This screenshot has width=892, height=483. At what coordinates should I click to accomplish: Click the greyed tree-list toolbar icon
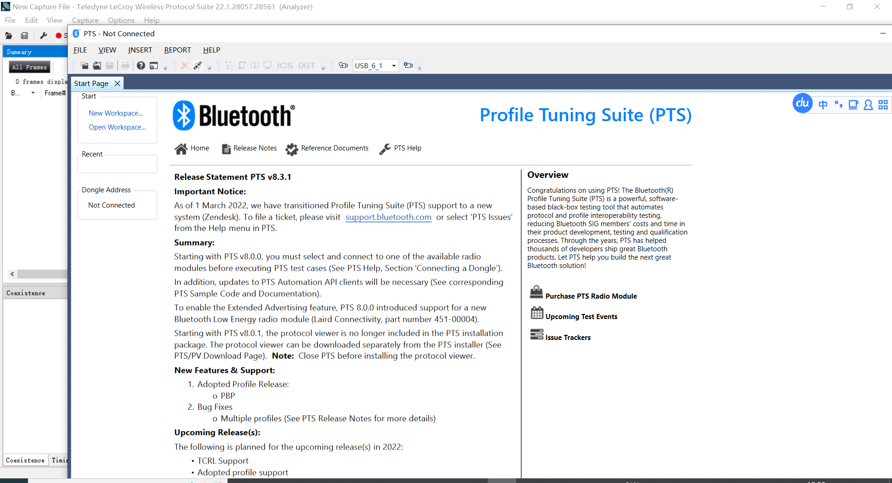tap(229, 65)
